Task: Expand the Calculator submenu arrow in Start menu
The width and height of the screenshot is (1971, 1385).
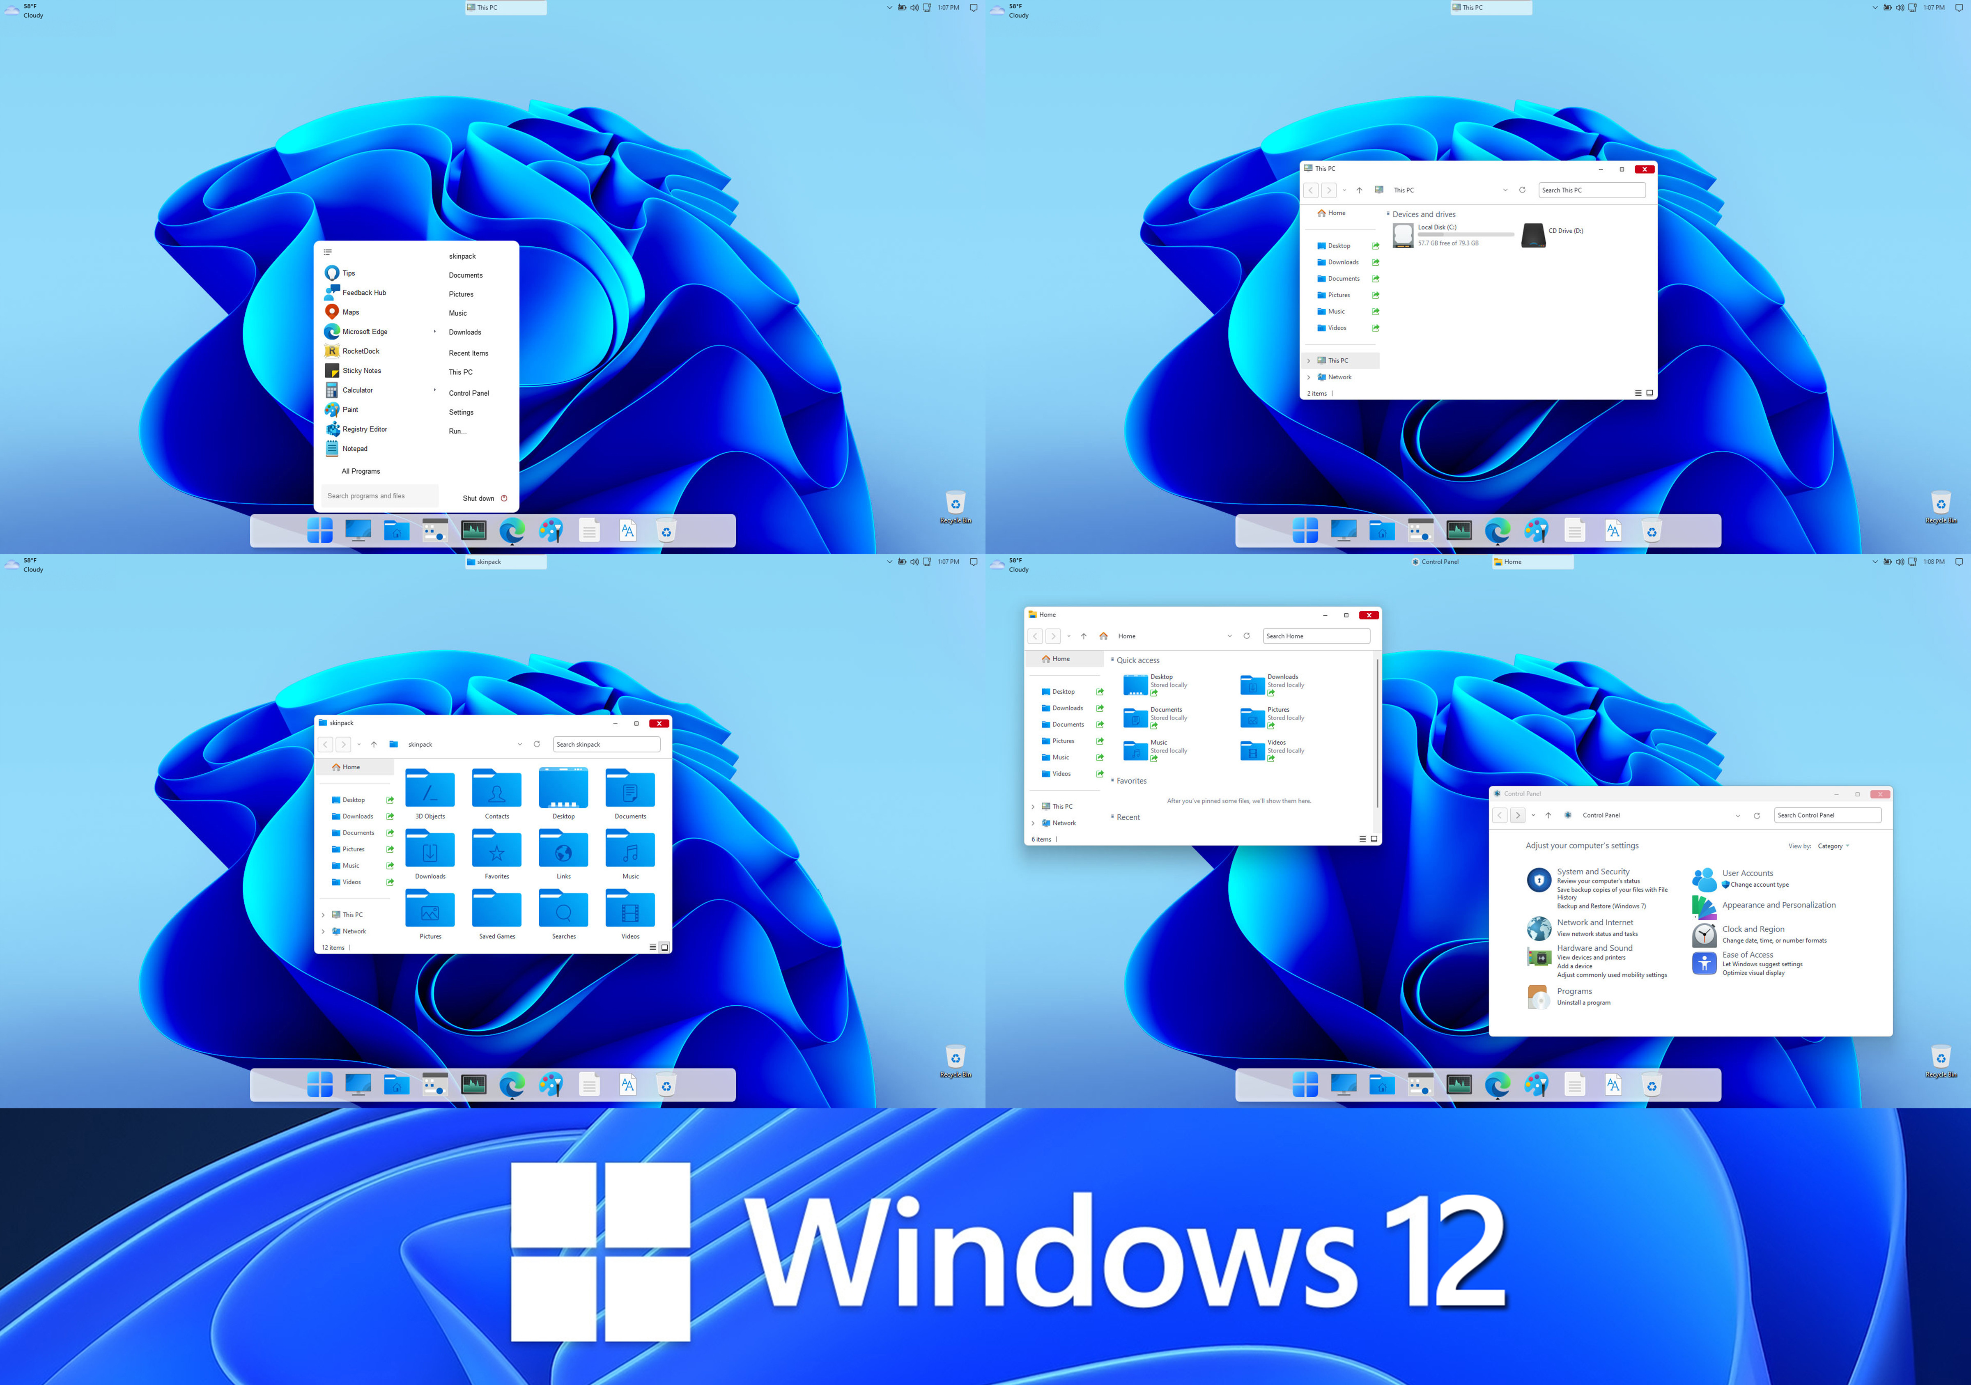Action: coord(434,390)
